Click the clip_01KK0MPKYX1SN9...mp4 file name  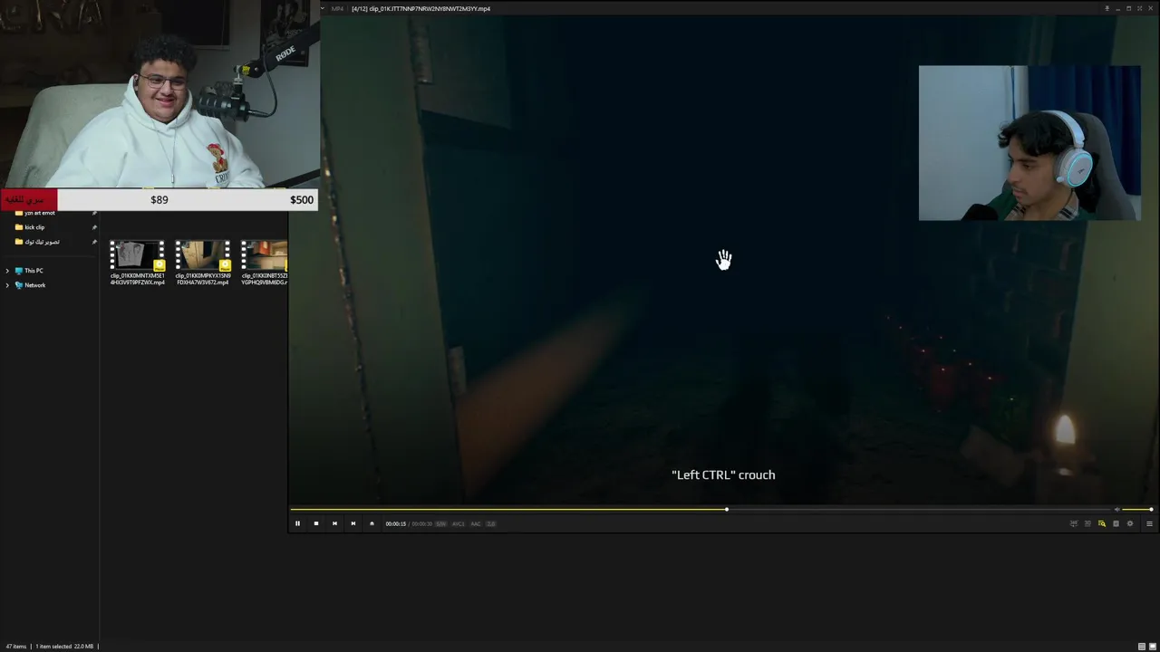[x=203, y=279]
